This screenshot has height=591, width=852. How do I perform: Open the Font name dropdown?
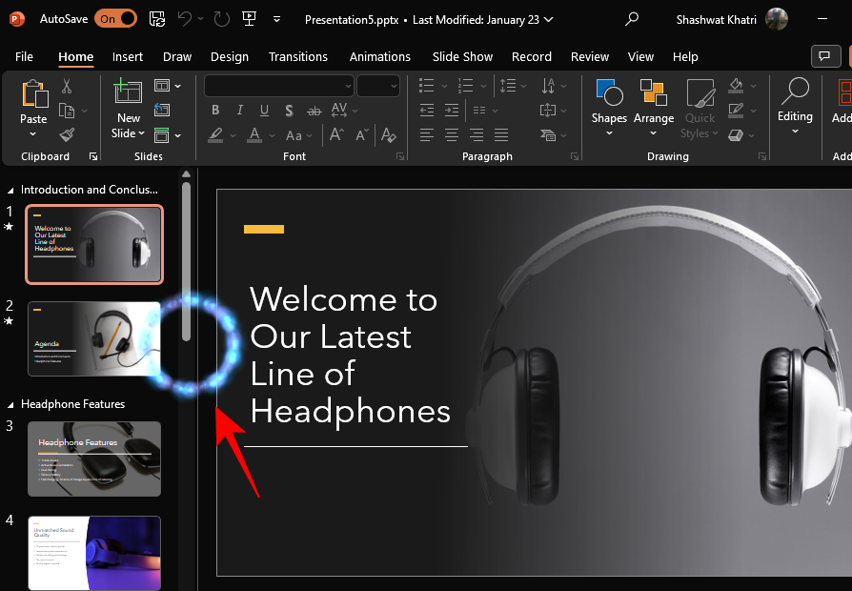(345, 86)
